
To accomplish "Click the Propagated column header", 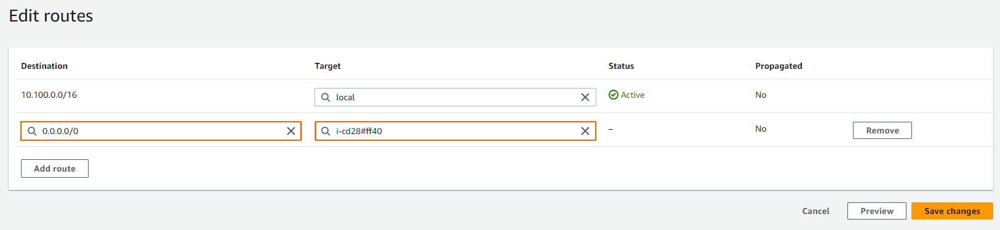I will 778,66.
